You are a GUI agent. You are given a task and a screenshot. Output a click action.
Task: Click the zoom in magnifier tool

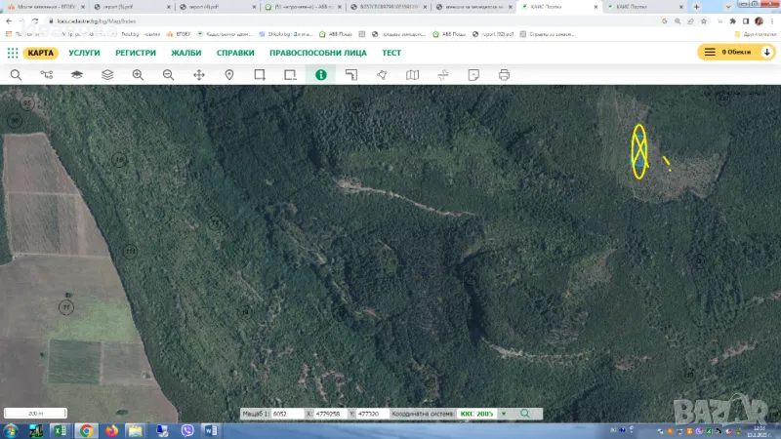(138, 74)
